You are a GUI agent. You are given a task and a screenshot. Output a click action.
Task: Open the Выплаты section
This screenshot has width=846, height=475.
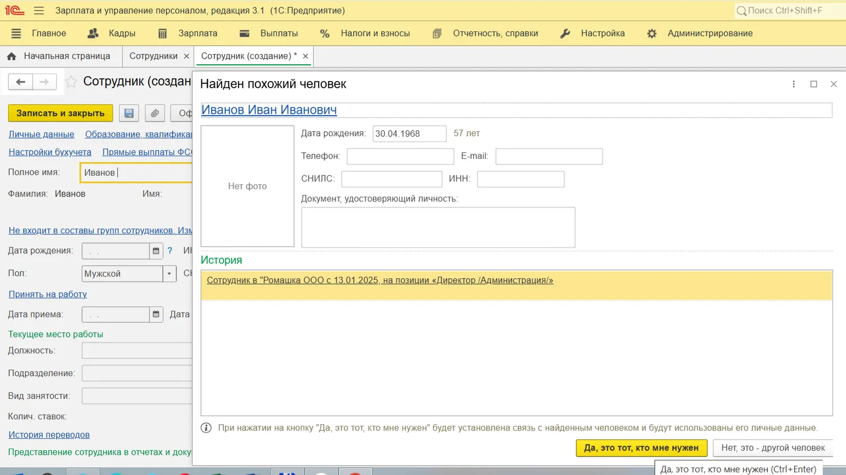pyautogui.click(x=269, y=33)
